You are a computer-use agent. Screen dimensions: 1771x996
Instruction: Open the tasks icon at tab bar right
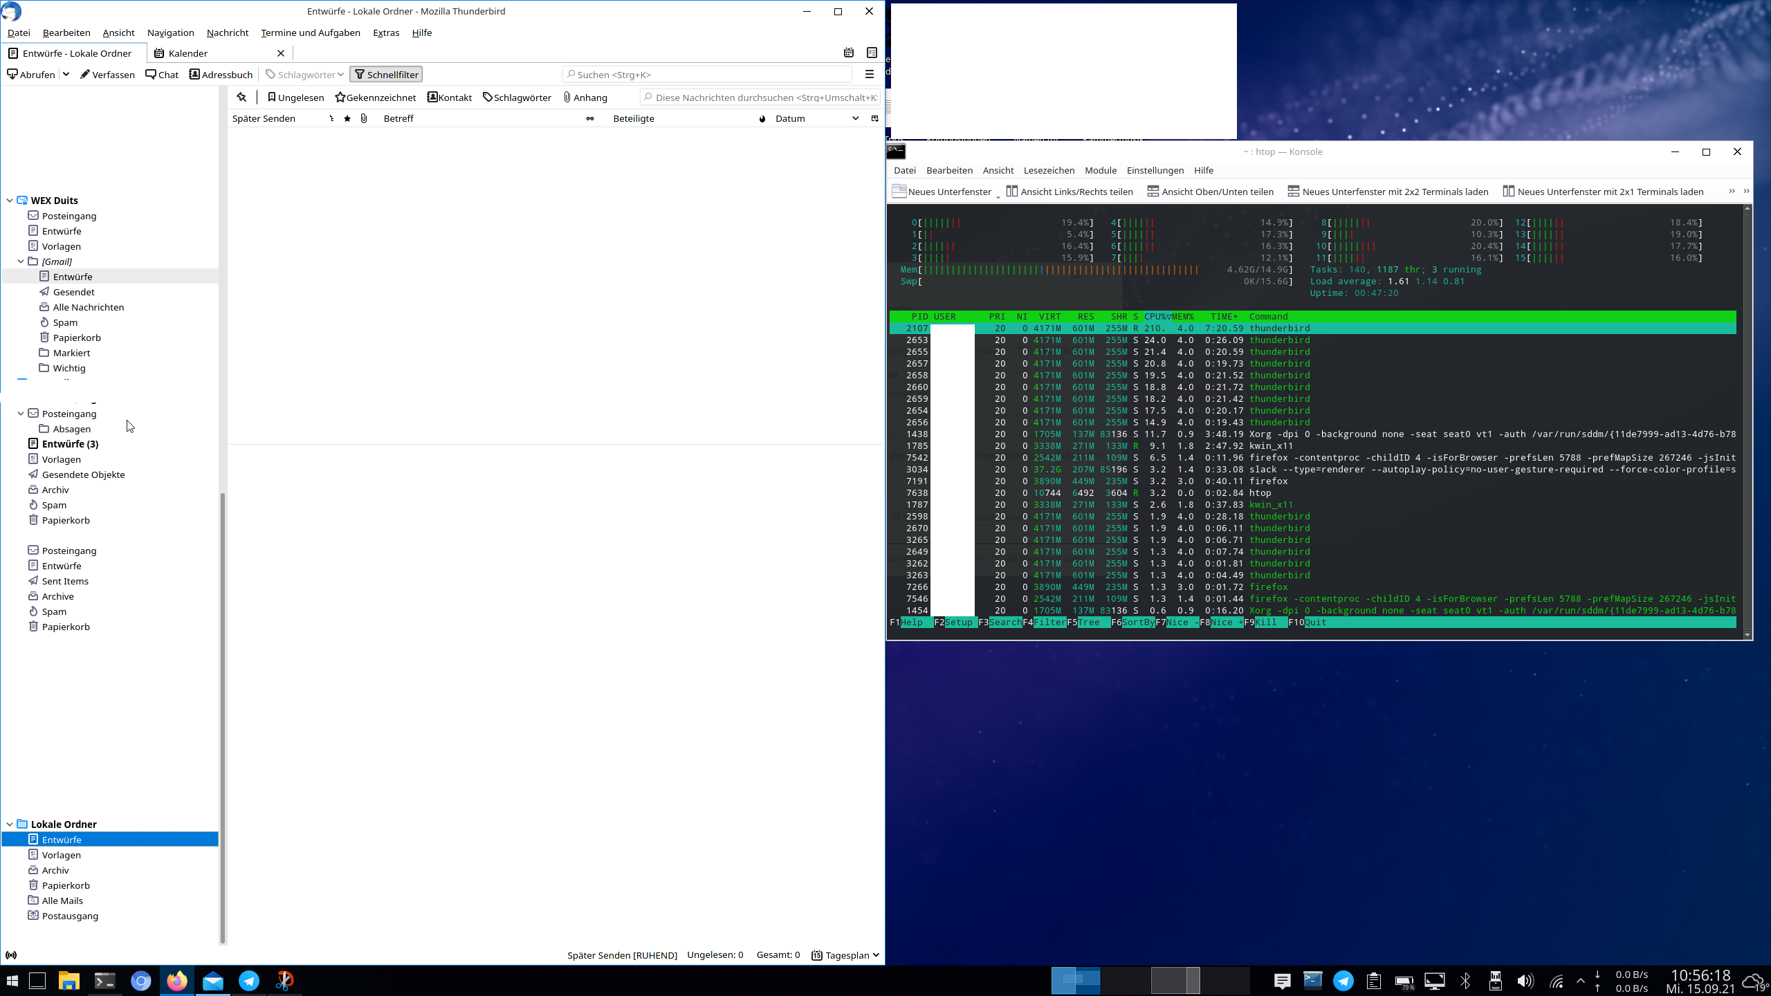pyautogui.click(x=872, y=53)
